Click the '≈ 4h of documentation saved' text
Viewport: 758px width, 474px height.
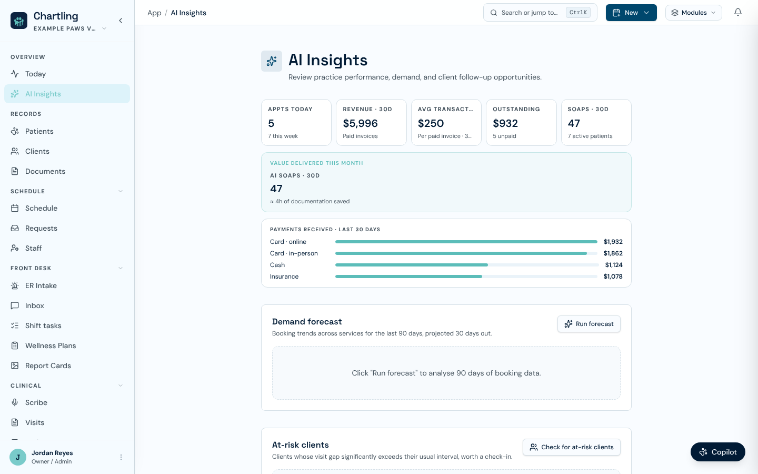[310, 201]
